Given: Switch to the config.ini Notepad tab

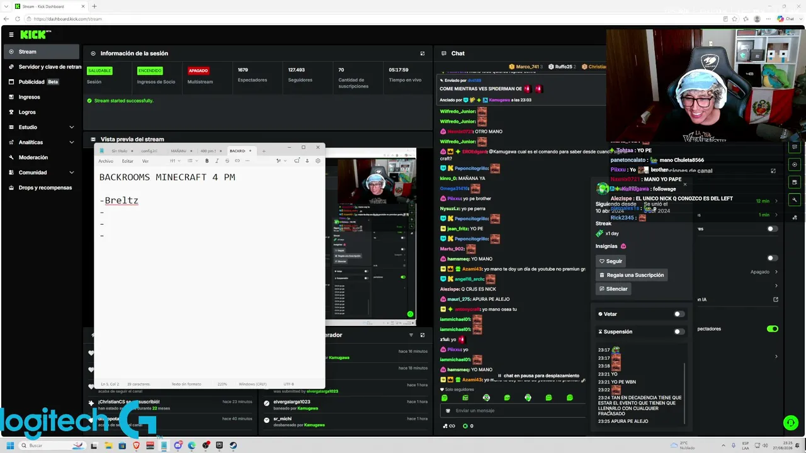Looking at the screenshot, I should tap(150, 151).
